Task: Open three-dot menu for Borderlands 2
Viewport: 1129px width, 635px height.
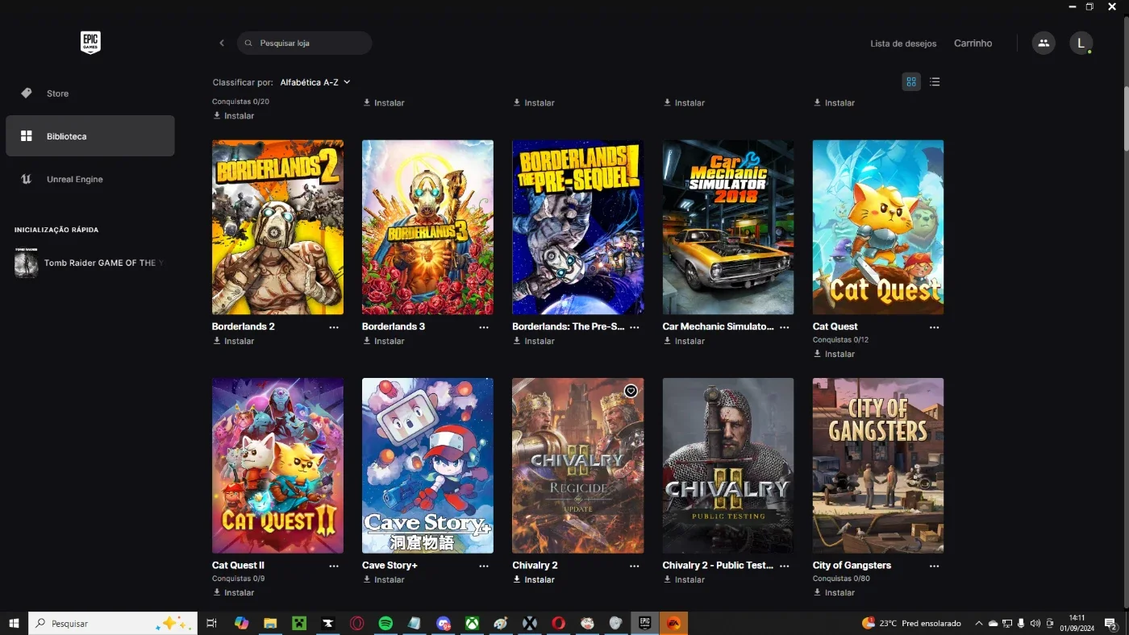Action: point(334,327)
